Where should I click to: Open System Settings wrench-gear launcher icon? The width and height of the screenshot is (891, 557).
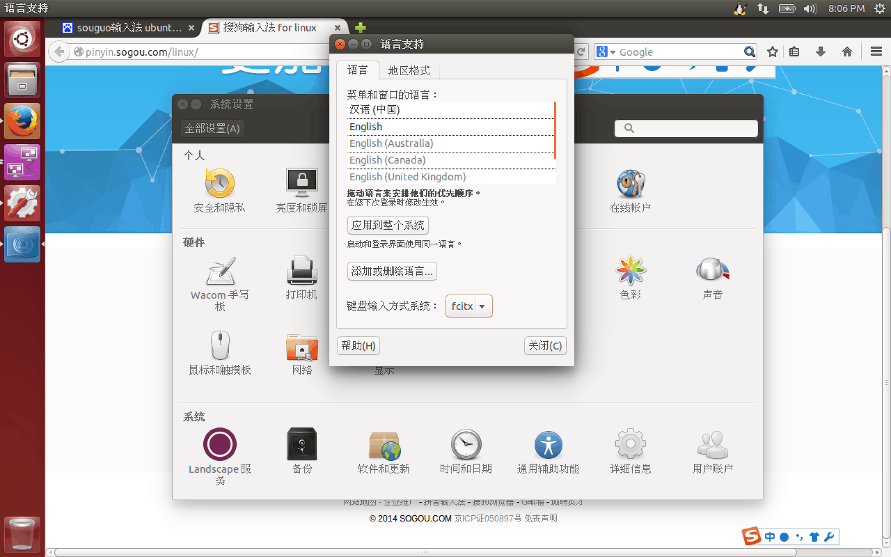(22, 203)
